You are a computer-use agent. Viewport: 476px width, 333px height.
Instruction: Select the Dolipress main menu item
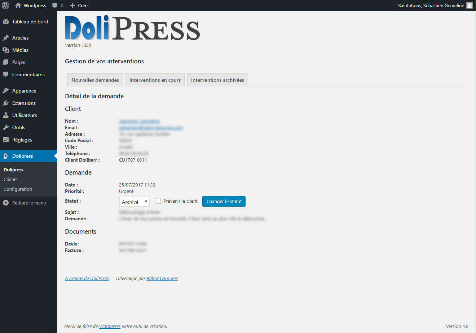28,156
